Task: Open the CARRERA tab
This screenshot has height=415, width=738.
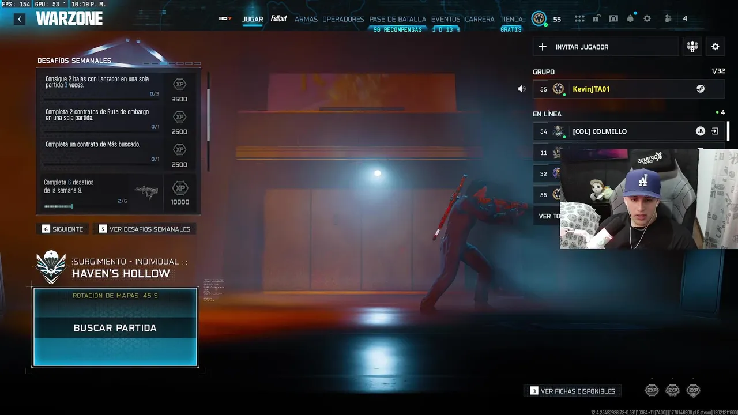Action: pyautogui.click(x=480, y=19)
